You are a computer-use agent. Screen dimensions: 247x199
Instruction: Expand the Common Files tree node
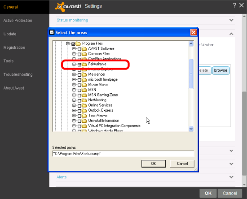click(x=74, y=54)
